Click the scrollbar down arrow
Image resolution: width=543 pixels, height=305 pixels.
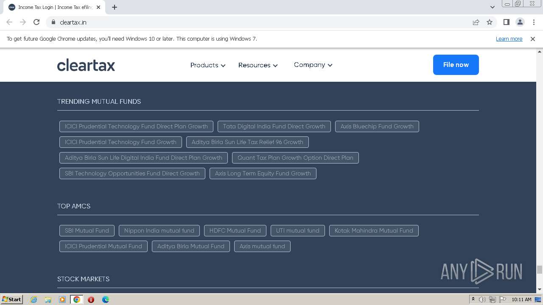[x=540, y=289]
